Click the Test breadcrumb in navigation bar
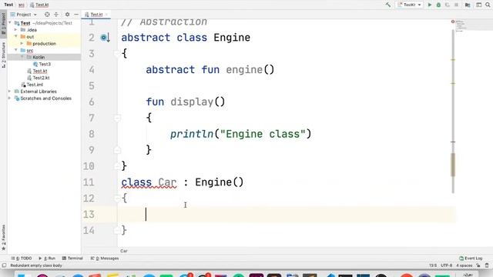Image resolution: width=493 pixels, height=277 pixels. point(8,5)
